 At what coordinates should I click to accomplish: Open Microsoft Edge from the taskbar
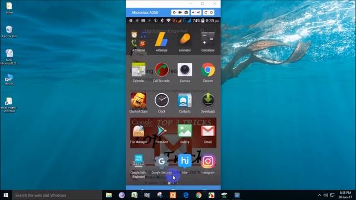[186, 195]
